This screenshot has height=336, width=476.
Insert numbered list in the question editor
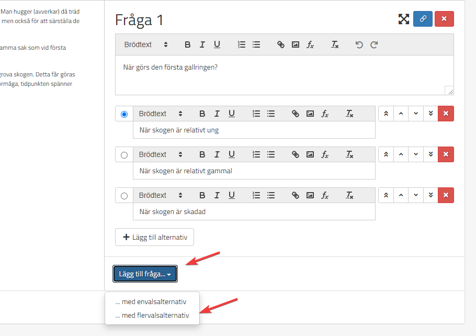pos(242,45)
